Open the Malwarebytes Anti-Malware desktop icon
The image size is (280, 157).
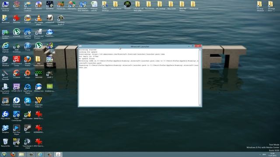pyautogui.click(x=83, y=6)
